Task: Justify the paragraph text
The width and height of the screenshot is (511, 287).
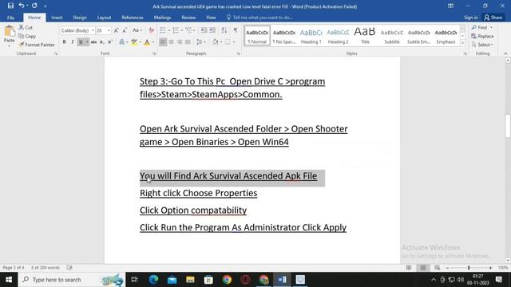Action: [188, 42]
